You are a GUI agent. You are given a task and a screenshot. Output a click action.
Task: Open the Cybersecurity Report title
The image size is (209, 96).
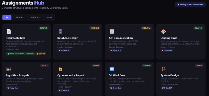(71, 75)
